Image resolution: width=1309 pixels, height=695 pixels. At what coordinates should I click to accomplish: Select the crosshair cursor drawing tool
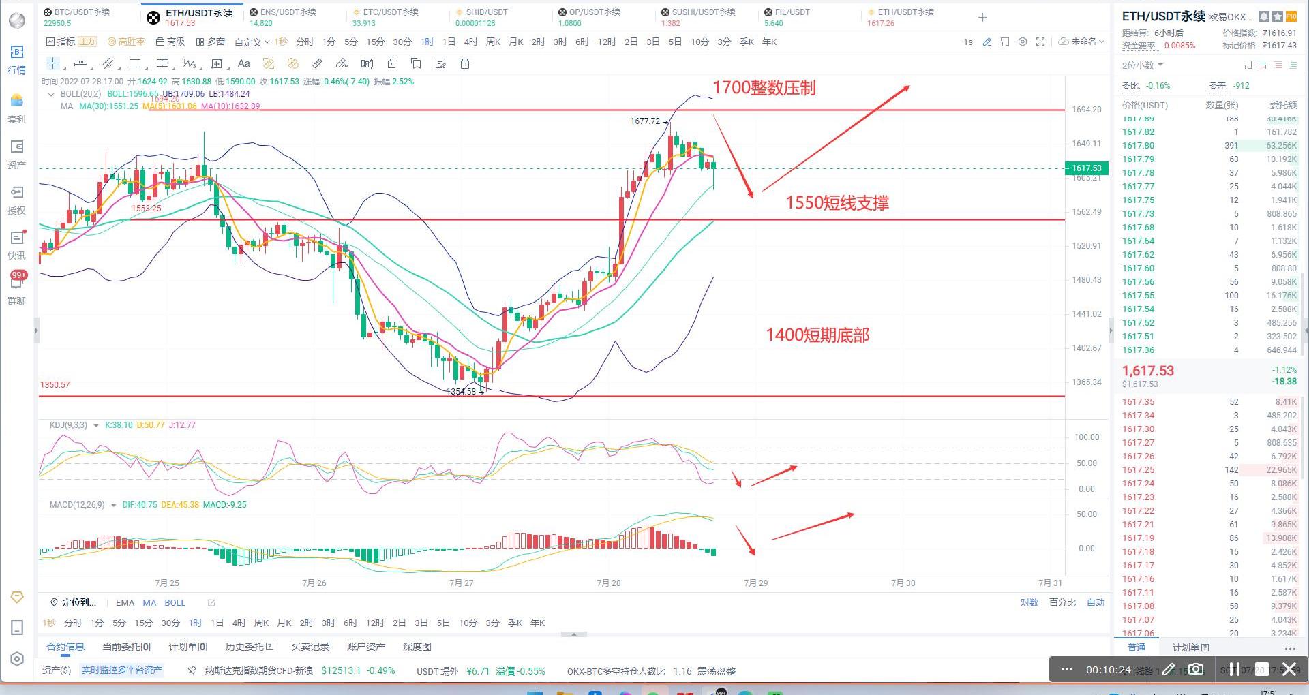(x=52, y=64)
